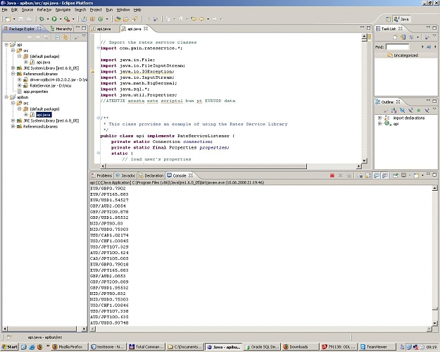The image size is (440, 352).
Task: Toggle Link with Editor in Package Explorer
Action: tap(65, 37)
